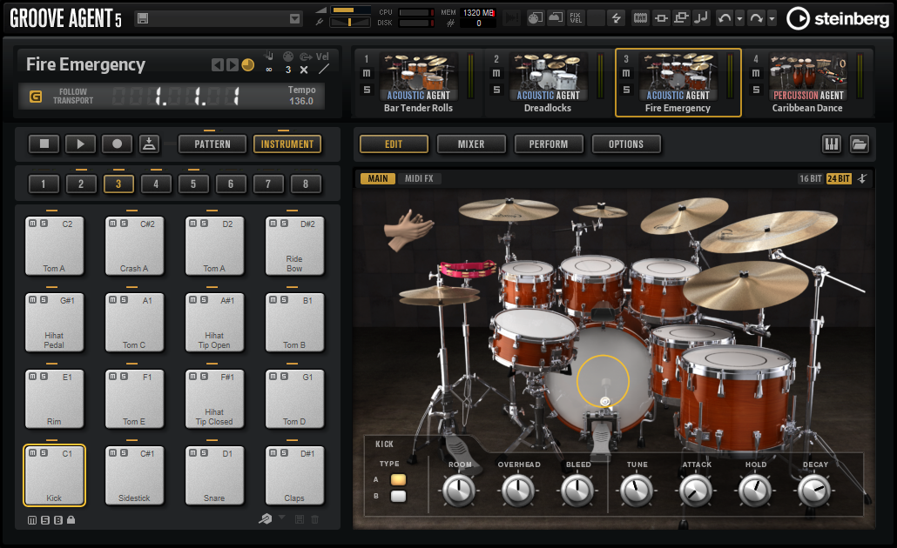The height and width of the screenshot is (548, 897).
Task: Click the Play transport button
Action: (81, 144)
